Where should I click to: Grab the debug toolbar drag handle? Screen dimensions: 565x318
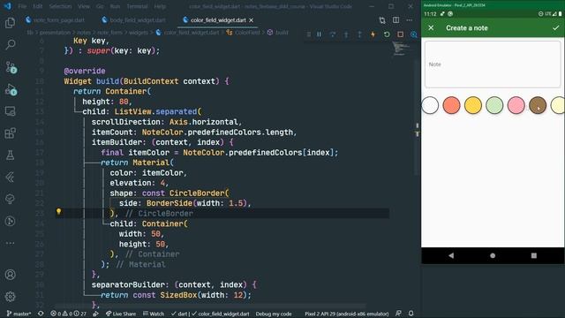pyautogui.click(x=308, y=34)
